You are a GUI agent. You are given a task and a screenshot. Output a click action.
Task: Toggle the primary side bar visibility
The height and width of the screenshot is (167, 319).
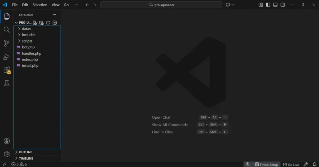(x=268, y=5)
